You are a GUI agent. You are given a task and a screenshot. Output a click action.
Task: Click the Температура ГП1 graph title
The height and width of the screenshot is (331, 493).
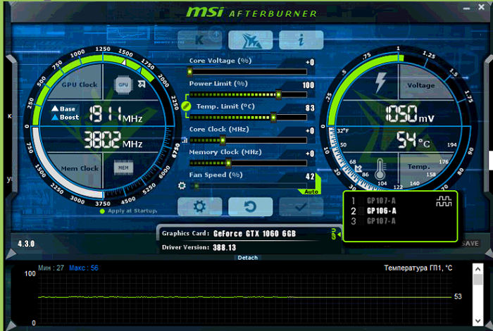point(418,268)
